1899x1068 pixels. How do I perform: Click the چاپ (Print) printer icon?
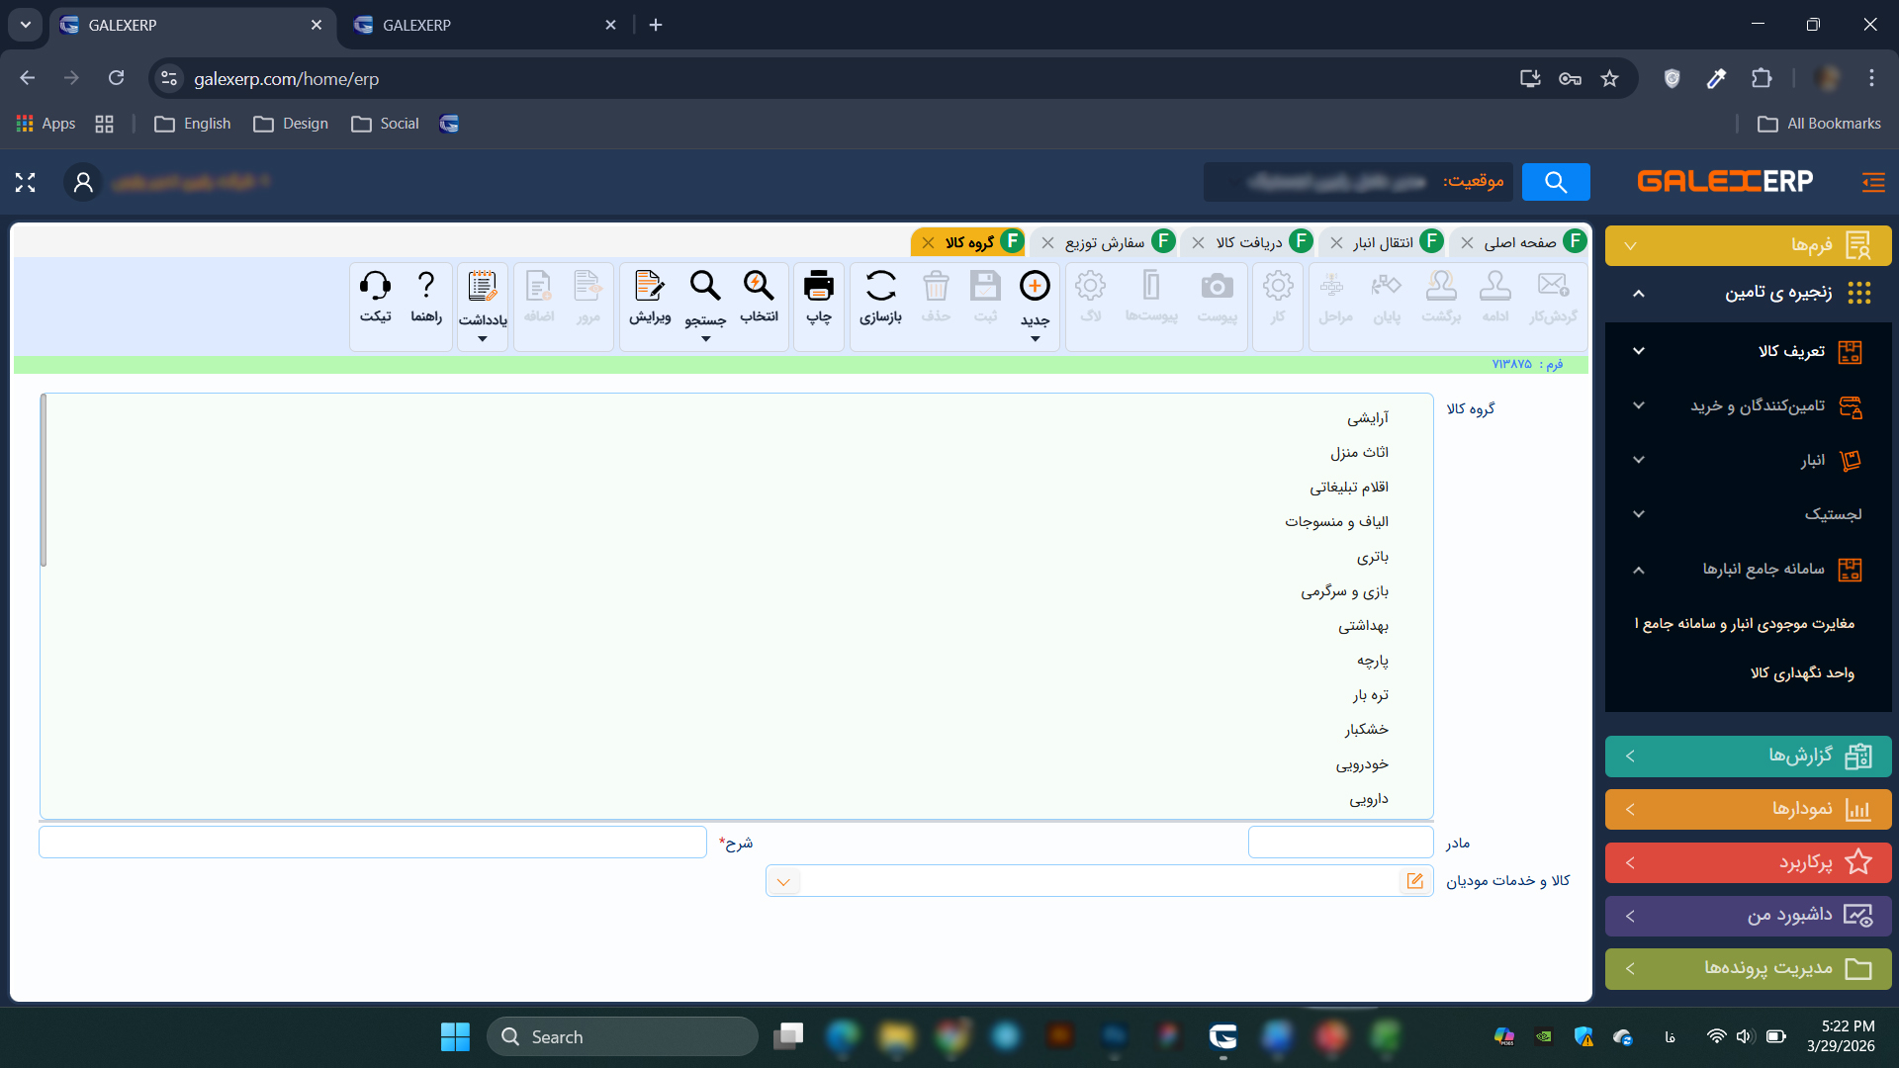819,287
